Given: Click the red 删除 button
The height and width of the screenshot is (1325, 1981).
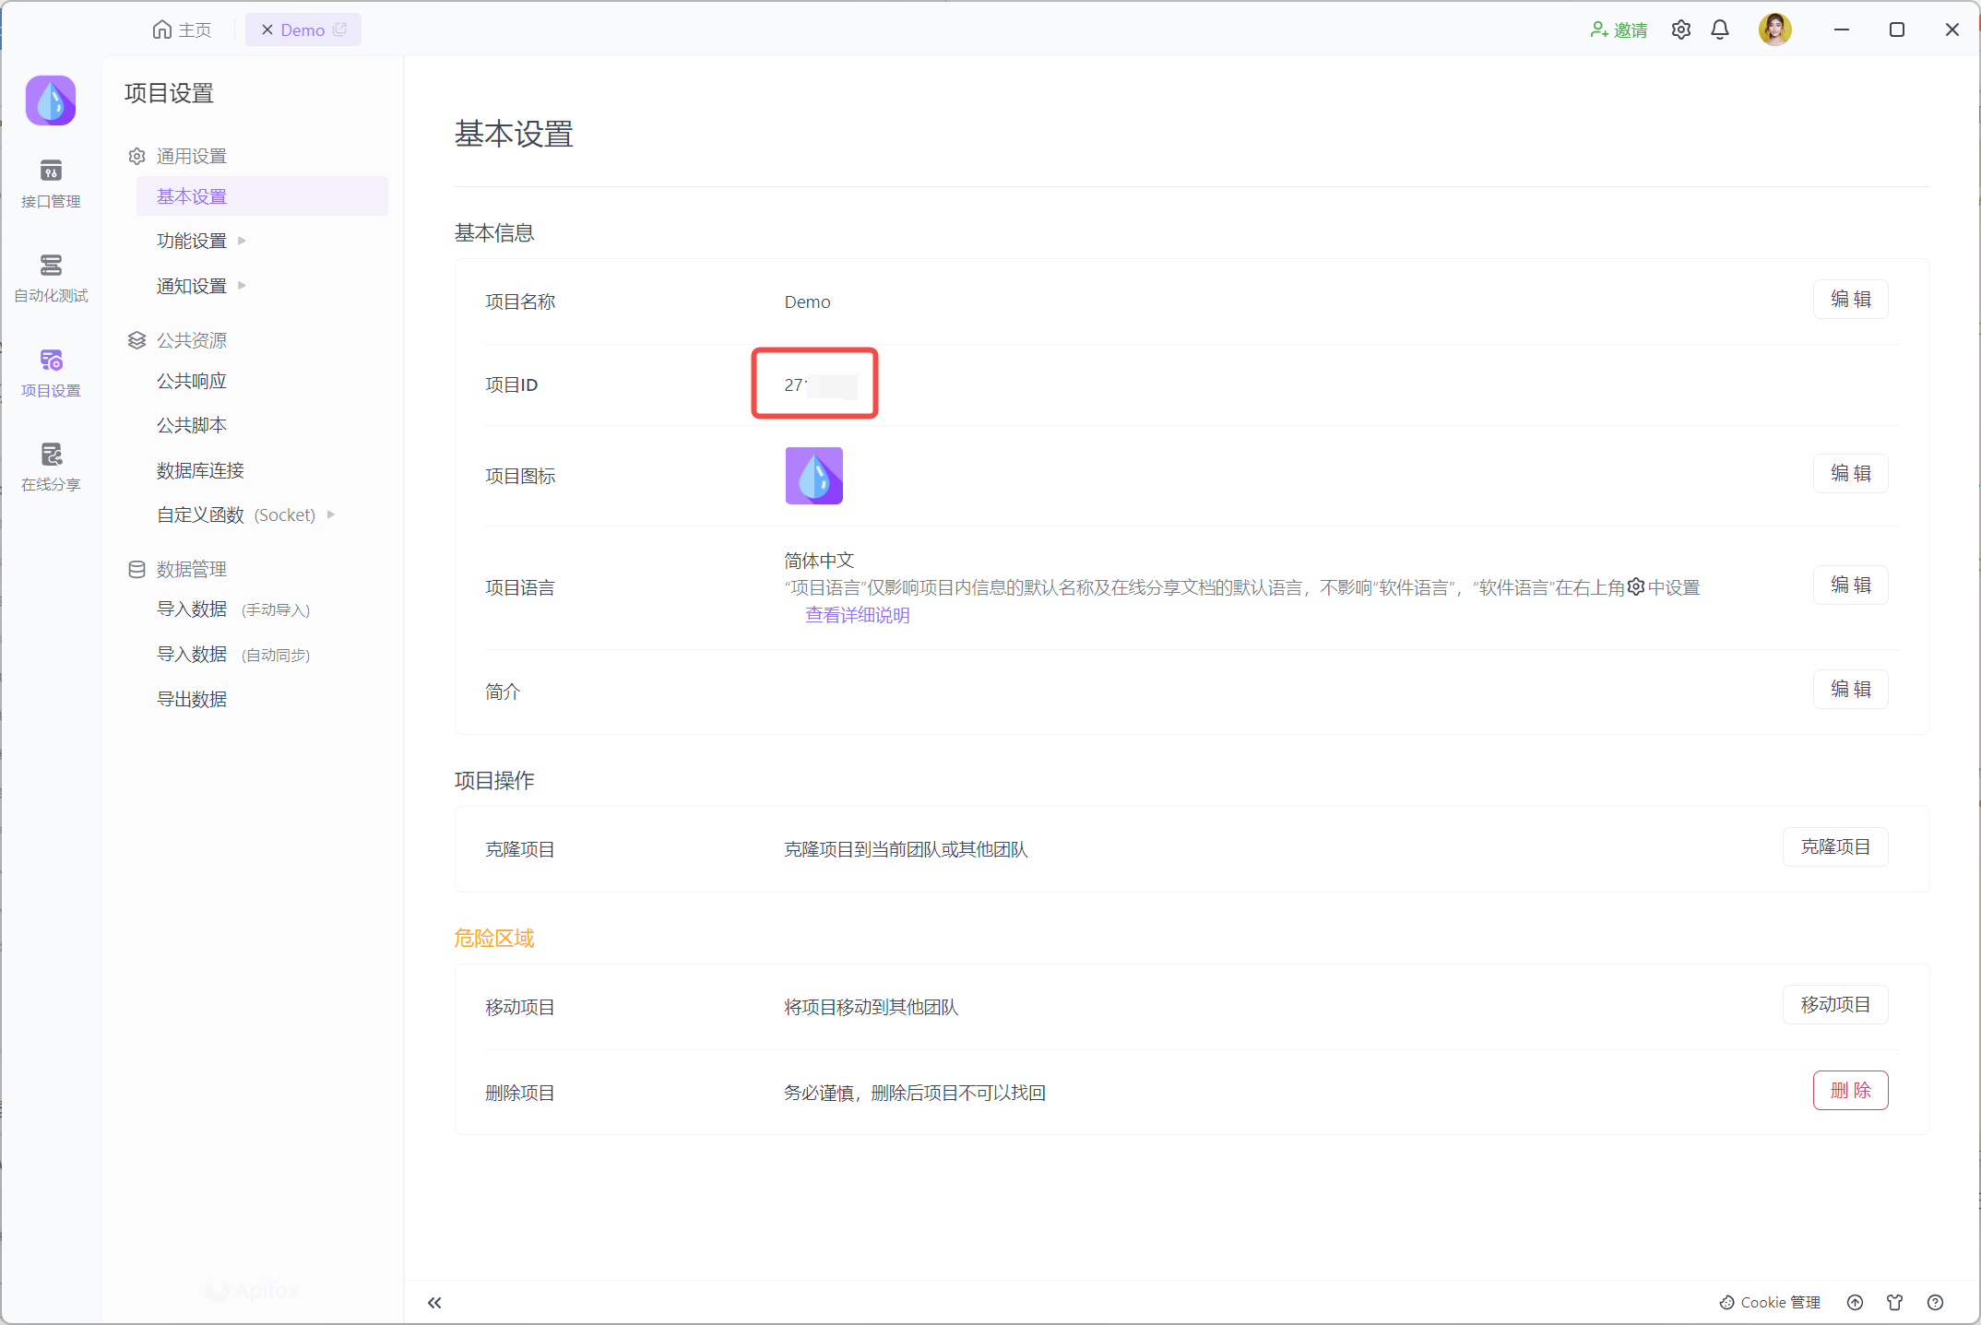Looking at the screenshot, I should 1850,1090.
